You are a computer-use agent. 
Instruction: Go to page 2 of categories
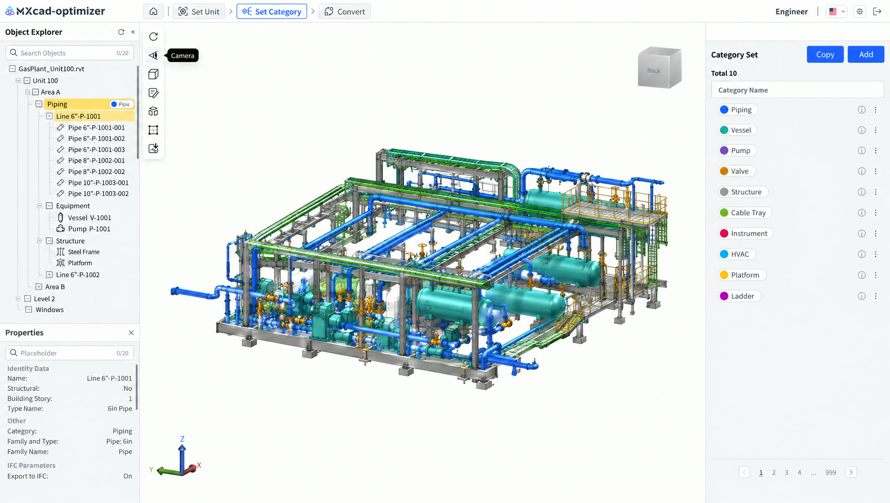[774, 472]
